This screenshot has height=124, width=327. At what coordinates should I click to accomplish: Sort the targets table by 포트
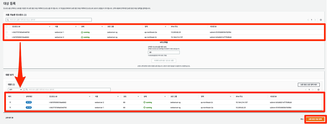138,97
